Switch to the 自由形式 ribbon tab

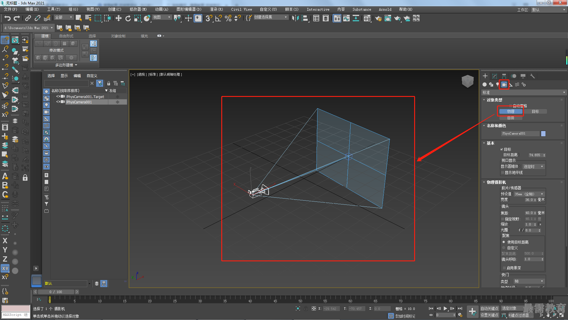[x=66, y=36]
